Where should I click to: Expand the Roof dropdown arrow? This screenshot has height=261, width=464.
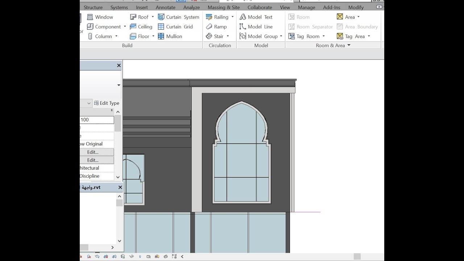pos(153,17)
